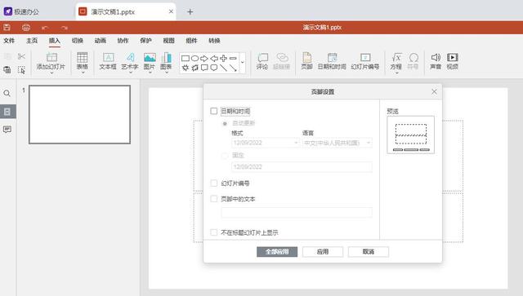Expand the 方程 dropdown arrow
This screenshot has width=523, height=296.
(x=396, y=73)
